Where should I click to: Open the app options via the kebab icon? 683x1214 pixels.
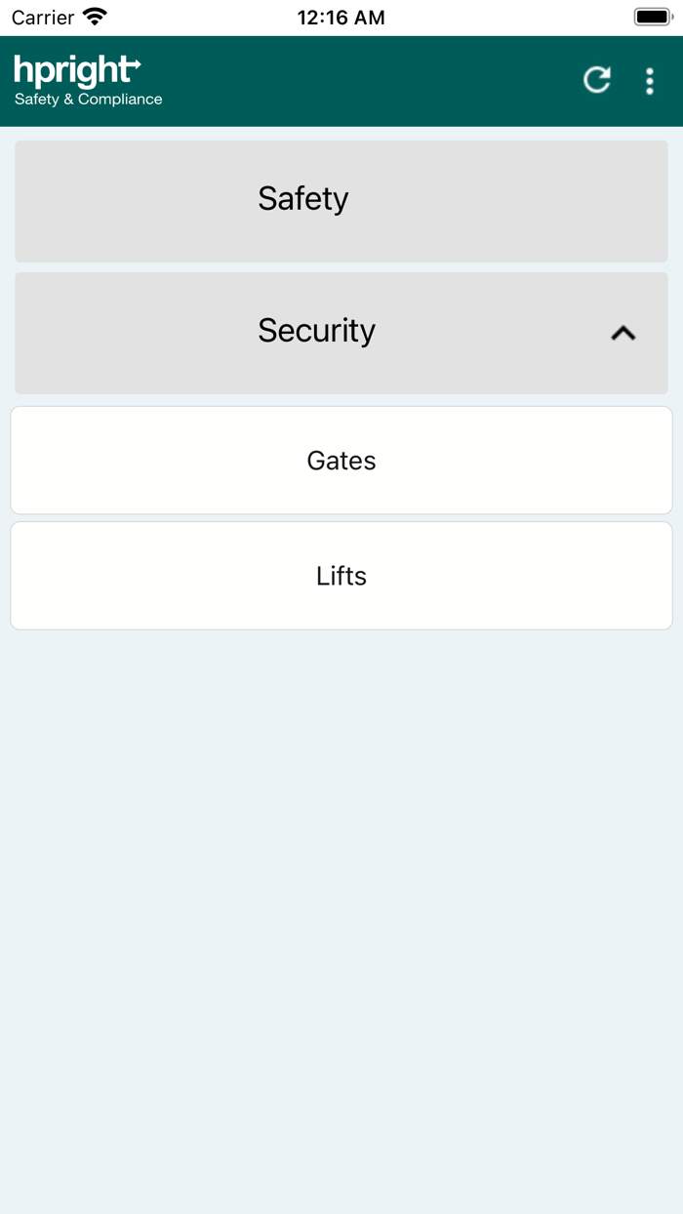pyautogui.click(x=649, y=80)
